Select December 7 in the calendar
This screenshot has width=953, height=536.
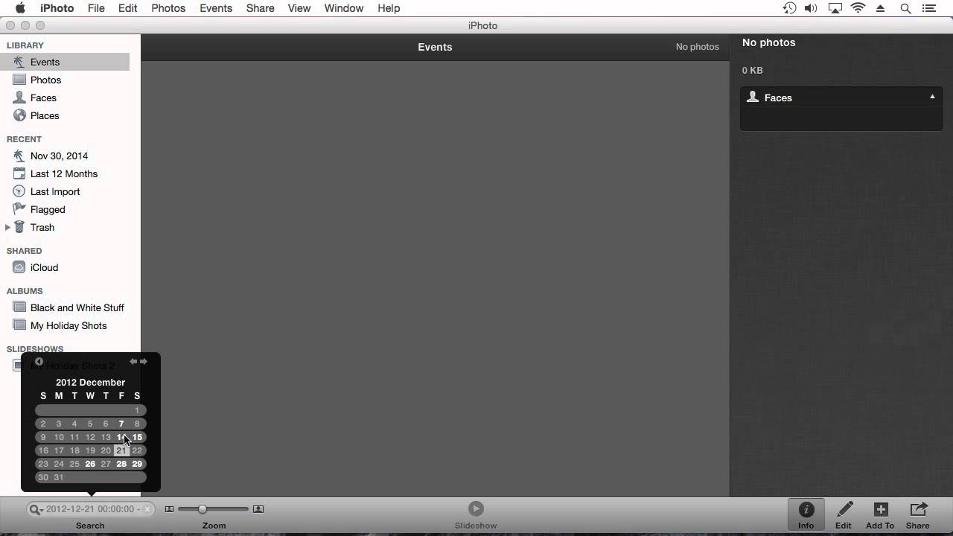click(x=121, y=424)
